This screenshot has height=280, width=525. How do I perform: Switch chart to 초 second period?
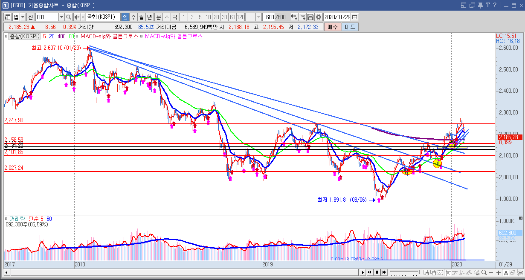pos(167,17)
